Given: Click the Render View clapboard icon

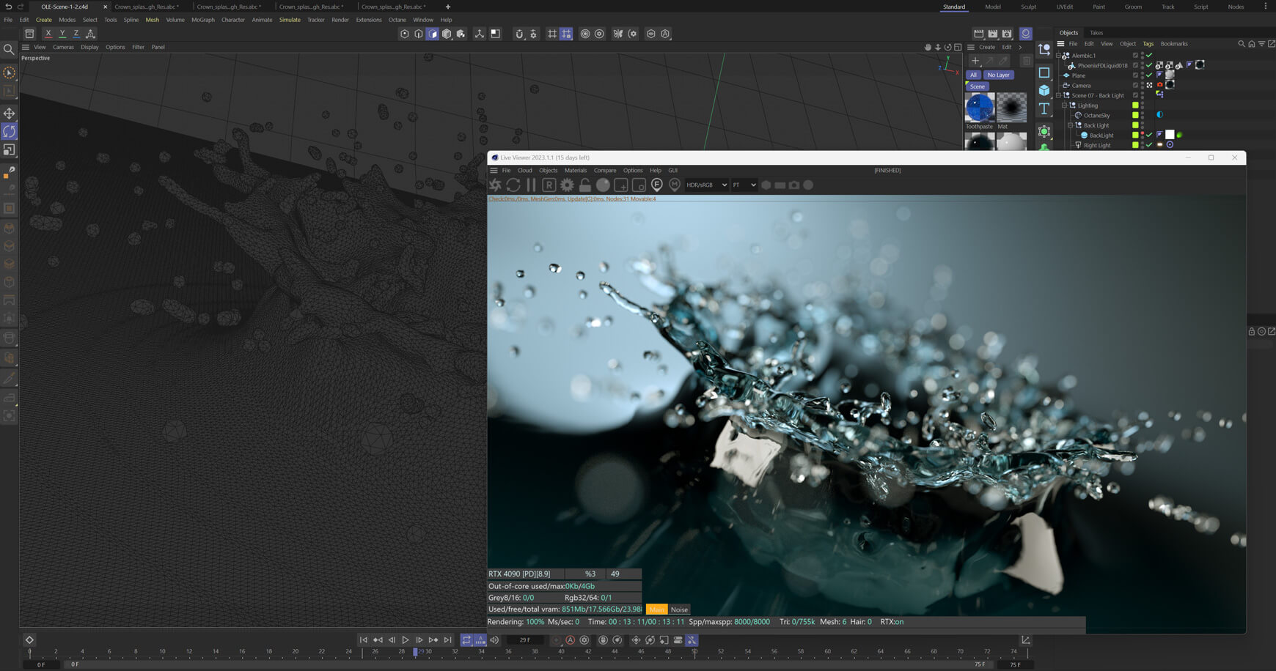Looking at the screenshot, I should tap(978, 34).
